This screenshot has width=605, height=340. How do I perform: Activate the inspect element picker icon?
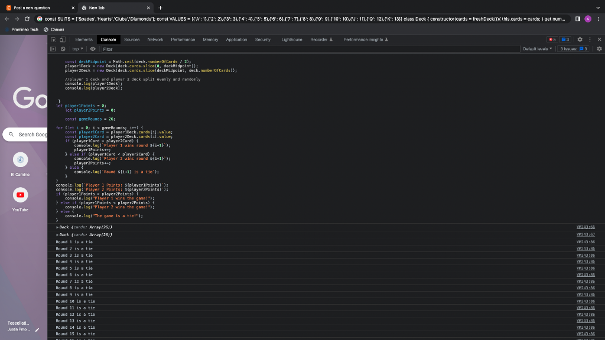53,40
